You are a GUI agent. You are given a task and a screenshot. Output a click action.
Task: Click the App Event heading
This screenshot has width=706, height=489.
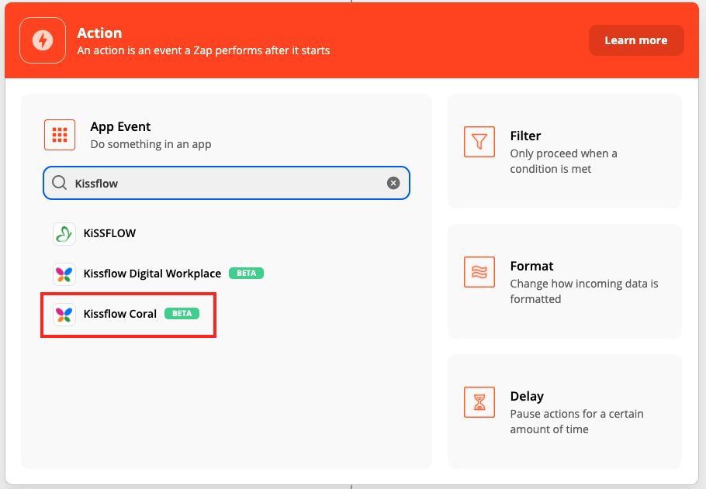pyautogui.click(x=120, y=127)
